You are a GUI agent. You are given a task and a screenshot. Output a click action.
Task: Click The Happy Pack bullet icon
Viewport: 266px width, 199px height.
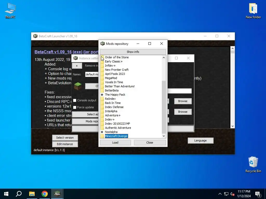[102, 95]
